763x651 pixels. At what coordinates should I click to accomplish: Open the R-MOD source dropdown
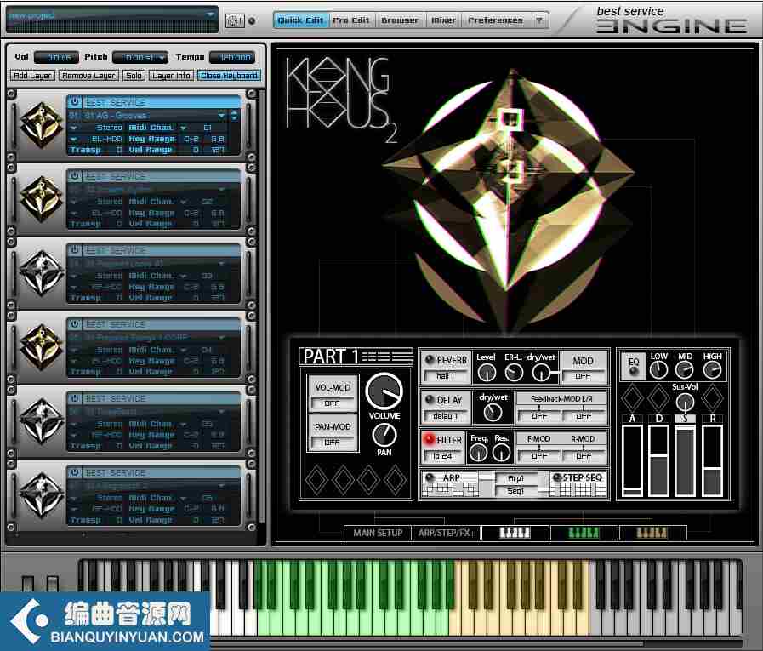tap(584, 456)
